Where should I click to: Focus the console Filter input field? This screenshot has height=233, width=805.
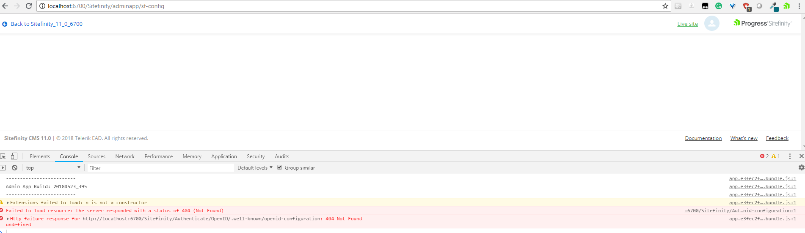click(x=160, y=168)
